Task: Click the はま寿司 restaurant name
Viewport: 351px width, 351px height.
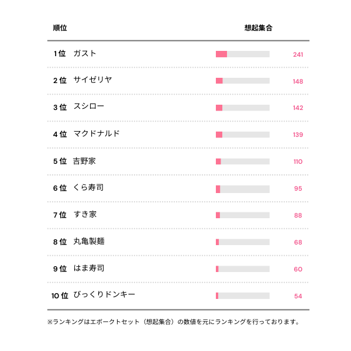Action: click(88, 269)
